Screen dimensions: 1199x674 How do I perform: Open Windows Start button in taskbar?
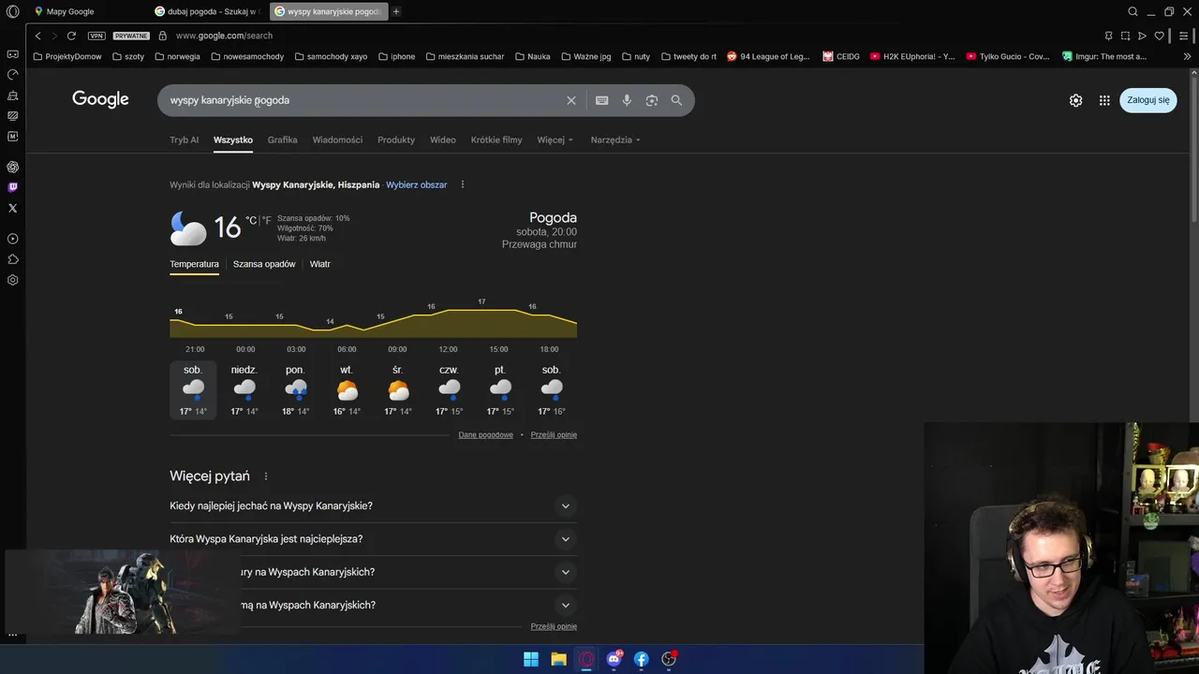click(531, 659)
